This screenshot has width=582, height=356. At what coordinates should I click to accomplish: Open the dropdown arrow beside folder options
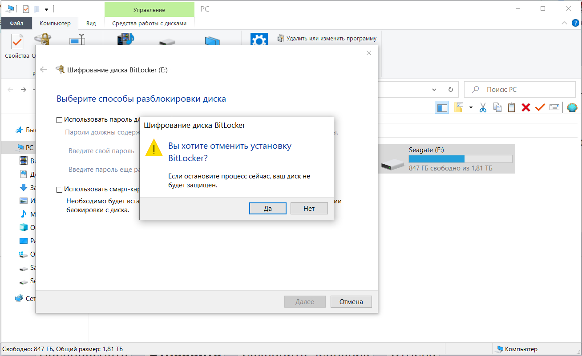click(471, 107)
